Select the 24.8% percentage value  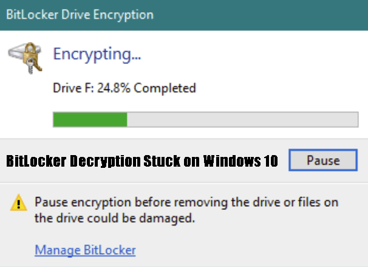pos(115,88)
